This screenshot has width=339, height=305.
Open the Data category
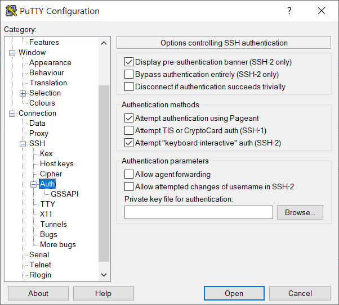[37, 124]
